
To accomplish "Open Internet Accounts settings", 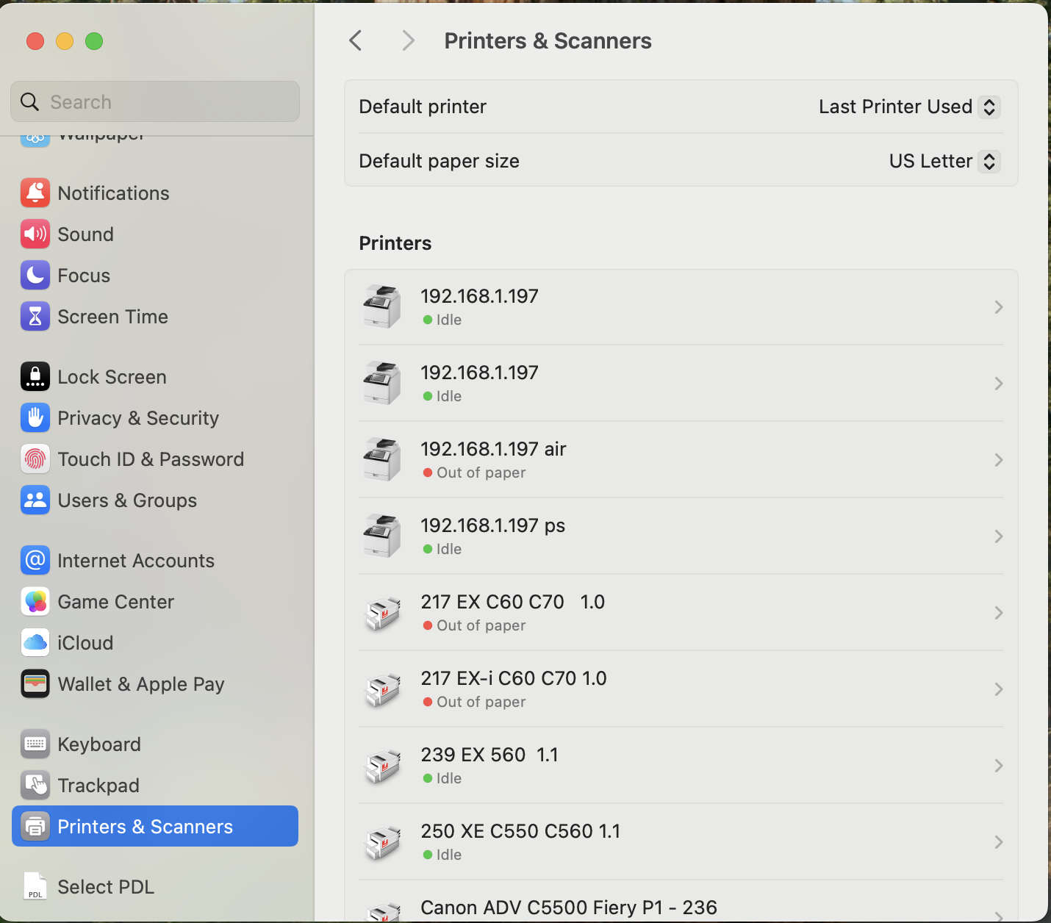I will click(136, 560).
